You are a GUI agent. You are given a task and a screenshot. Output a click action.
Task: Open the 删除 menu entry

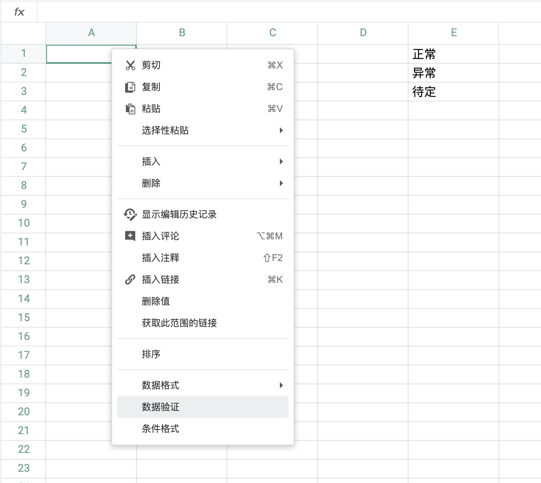point(203,183)
